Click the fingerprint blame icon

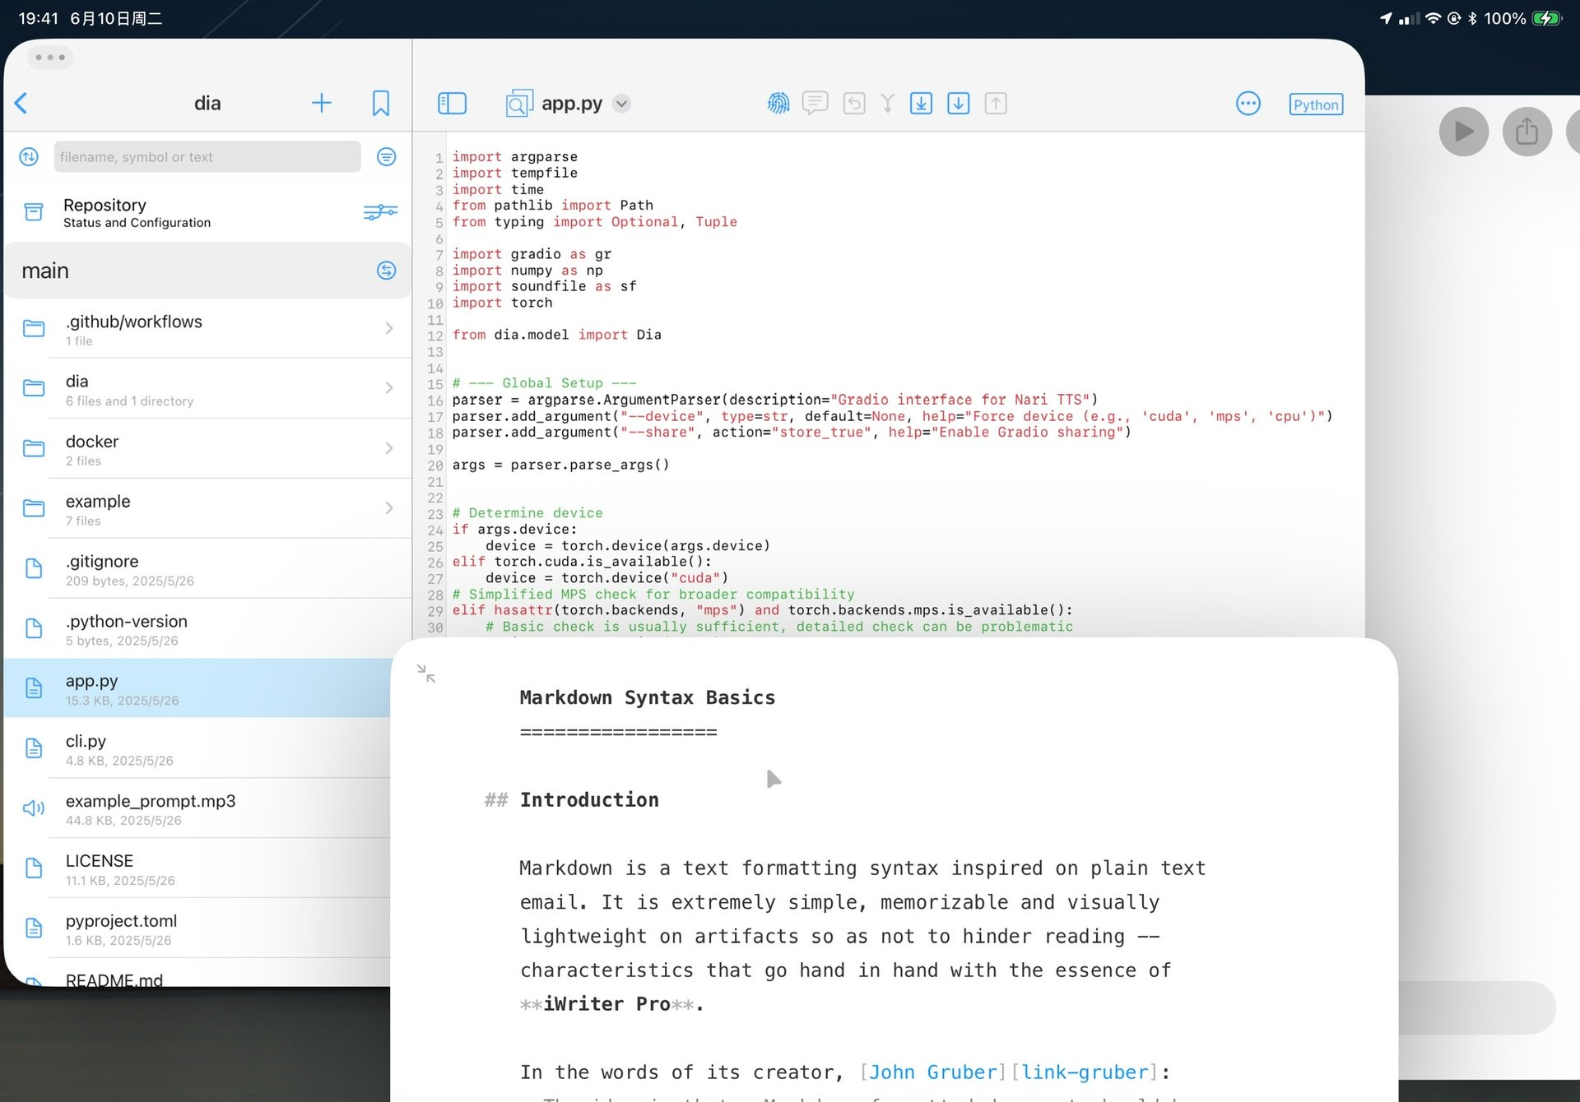[x=778, y=104]
